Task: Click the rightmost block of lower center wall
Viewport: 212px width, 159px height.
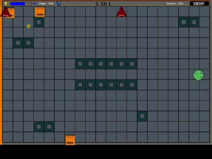Action: coord(132,84)
